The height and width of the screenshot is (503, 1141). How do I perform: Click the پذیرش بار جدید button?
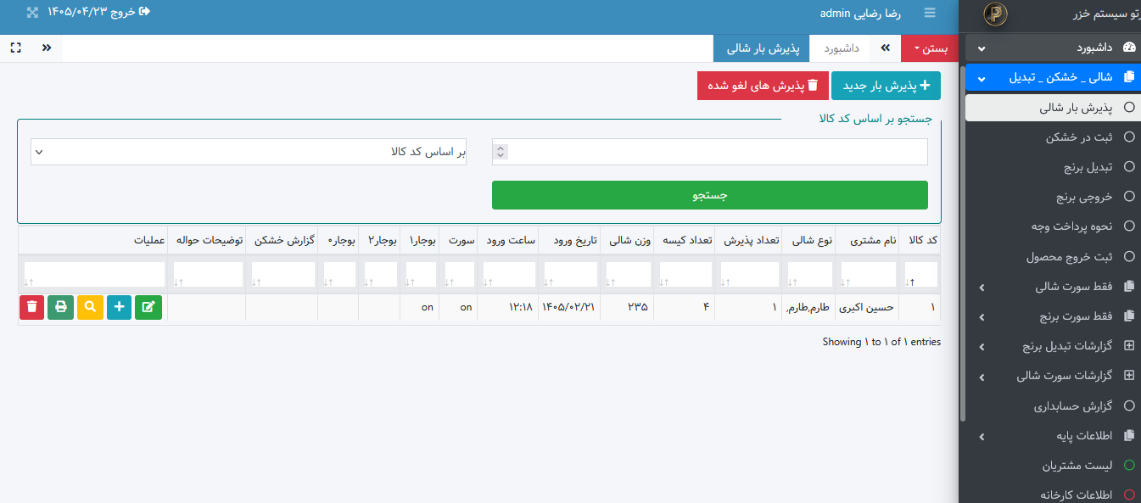tap(886, 86)
